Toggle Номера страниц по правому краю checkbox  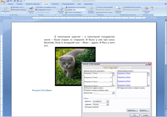tap(85, 90)
